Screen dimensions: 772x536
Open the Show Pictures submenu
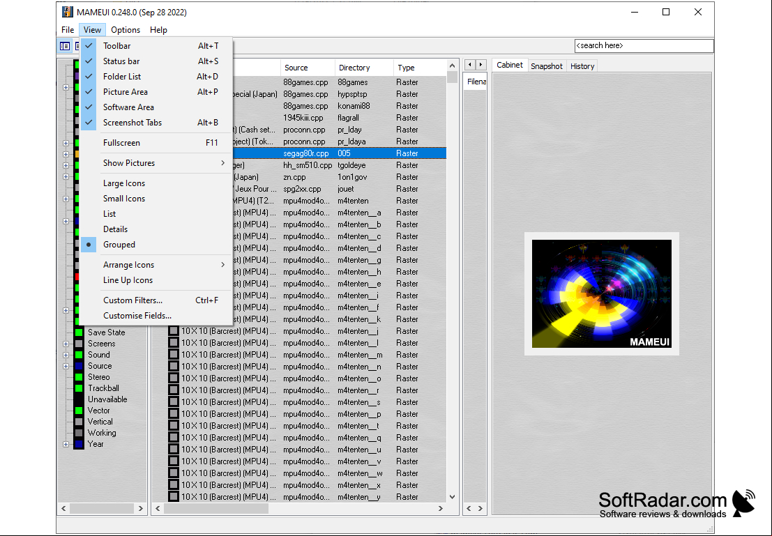click(x=156, y=163)
